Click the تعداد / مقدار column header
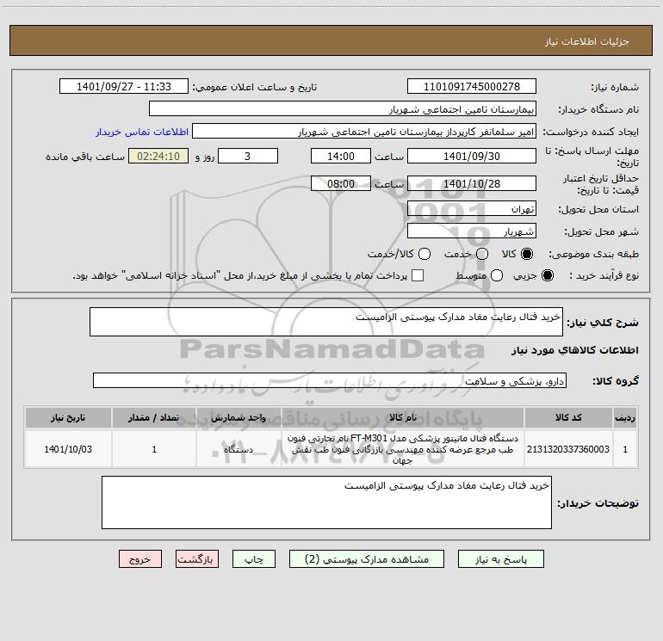 (x=154, y=417)
